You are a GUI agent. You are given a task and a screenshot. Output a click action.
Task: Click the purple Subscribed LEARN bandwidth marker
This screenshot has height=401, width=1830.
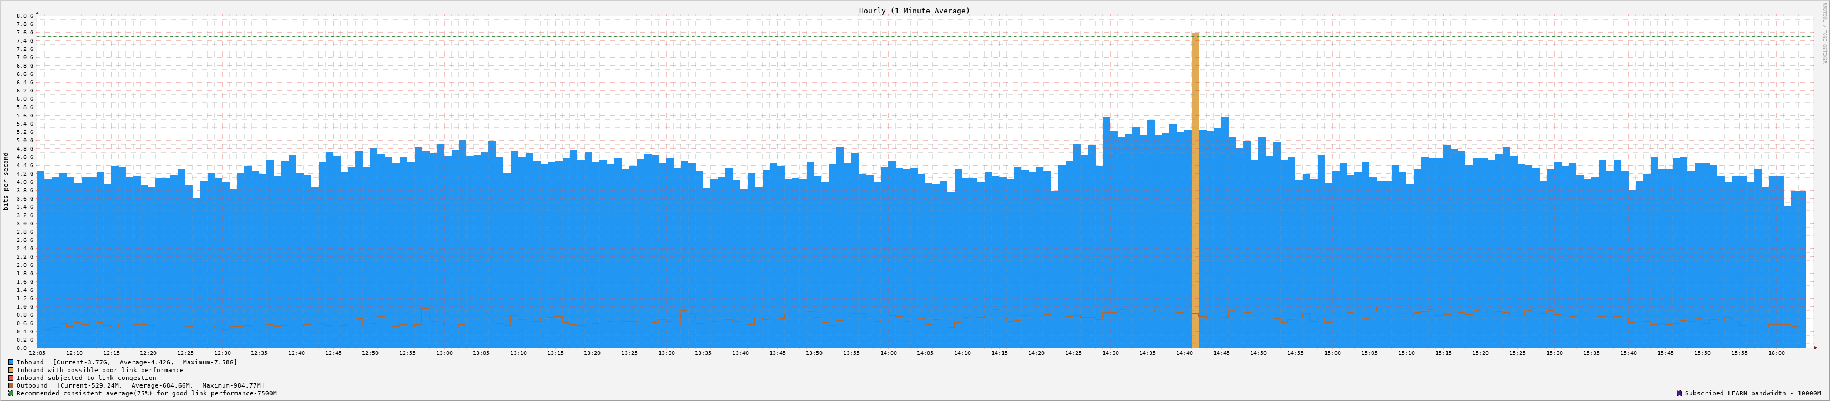[1678, 393]
